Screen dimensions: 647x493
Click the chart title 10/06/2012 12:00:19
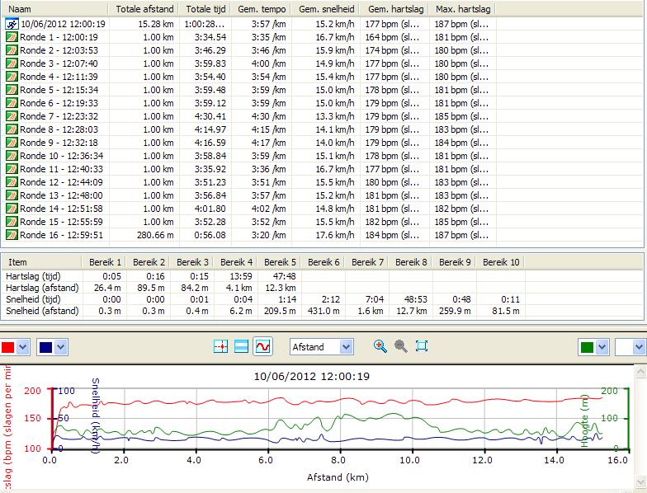(x=312, y=376)
